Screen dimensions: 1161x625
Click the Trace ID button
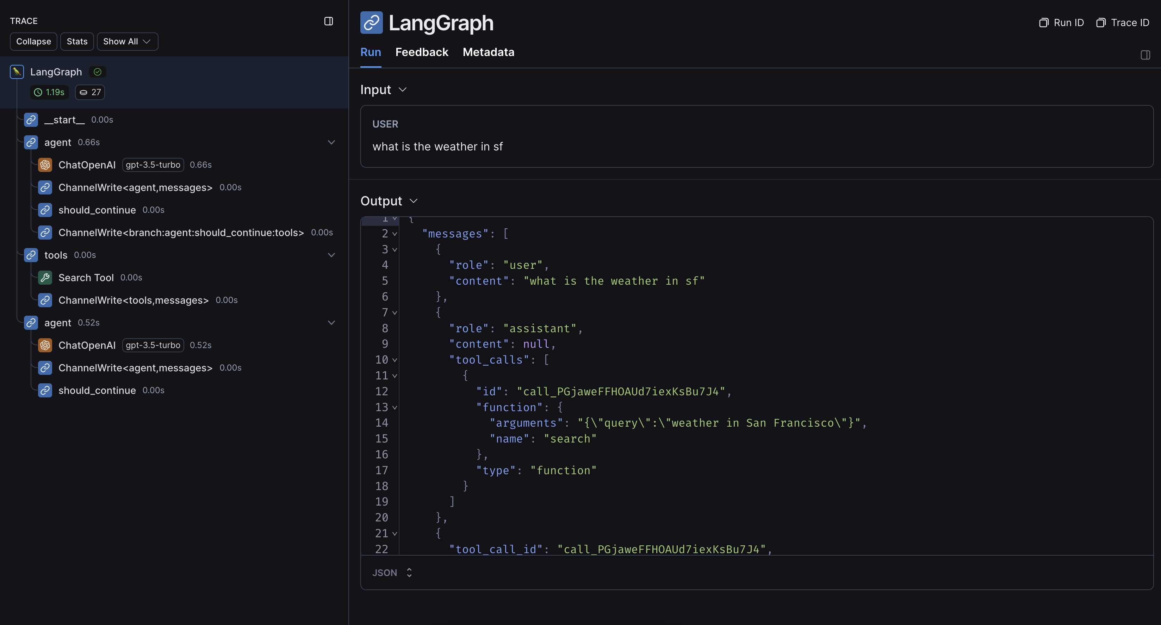coord(1123,22)
